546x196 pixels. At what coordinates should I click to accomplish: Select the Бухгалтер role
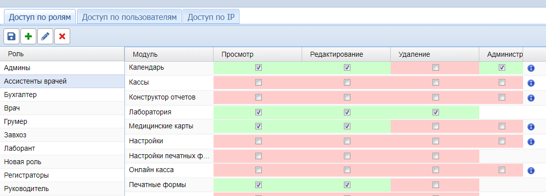point(62,95)
